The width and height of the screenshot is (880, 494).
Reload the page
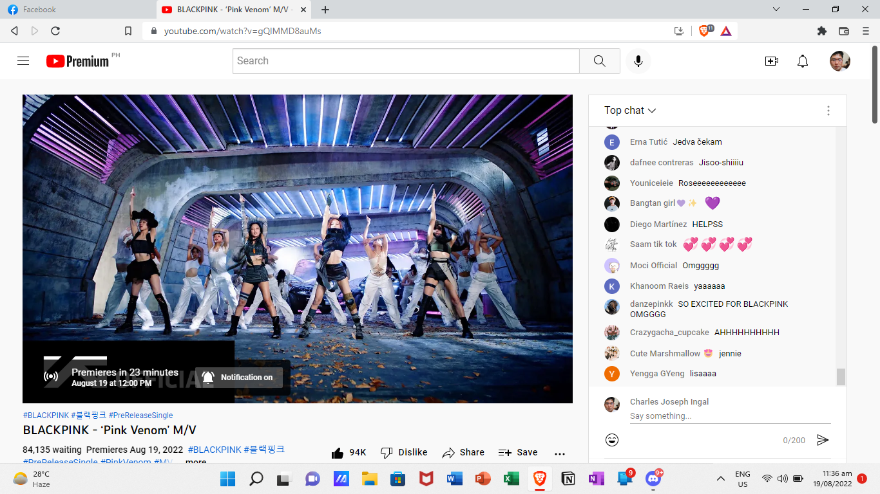(x=55, y=31)
